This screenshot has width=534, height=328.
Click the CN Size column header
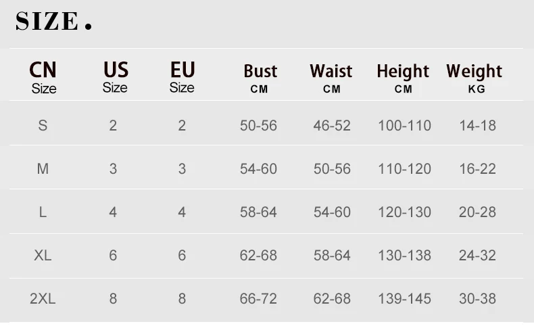(x=43, y=77)
